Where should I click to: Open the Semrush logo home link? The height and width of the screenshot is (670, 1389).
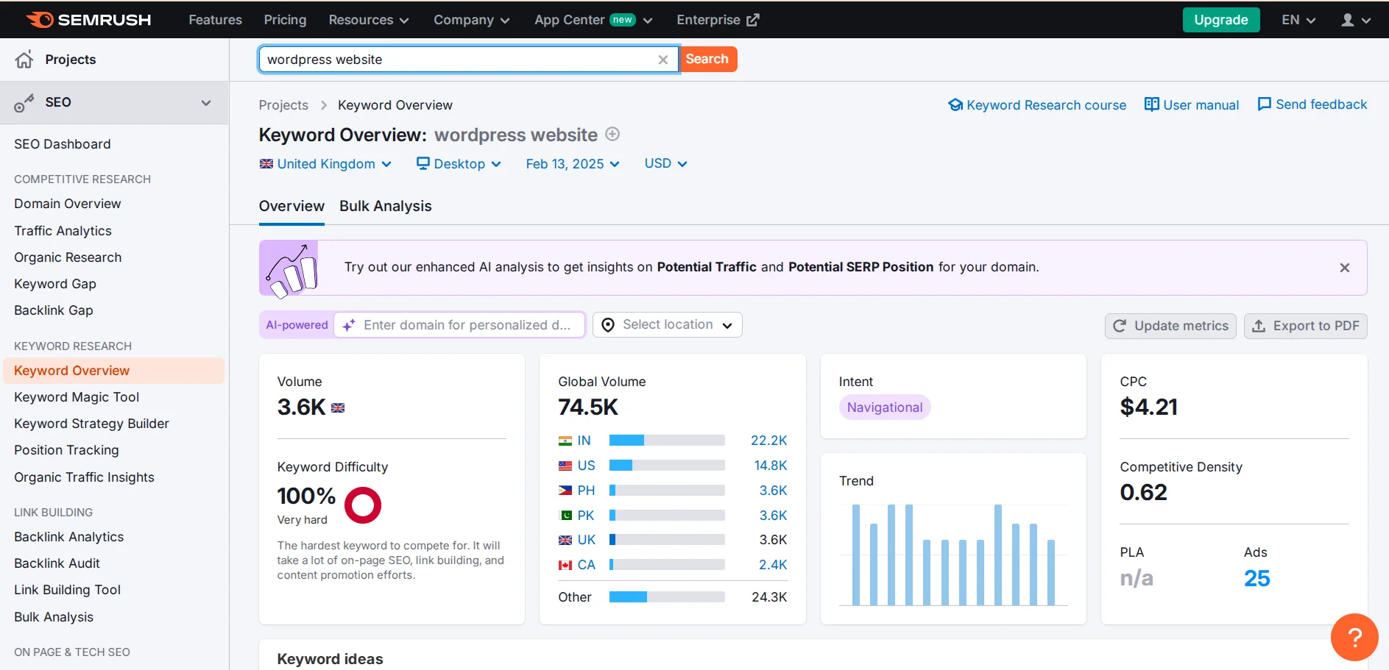click(88, 20)
